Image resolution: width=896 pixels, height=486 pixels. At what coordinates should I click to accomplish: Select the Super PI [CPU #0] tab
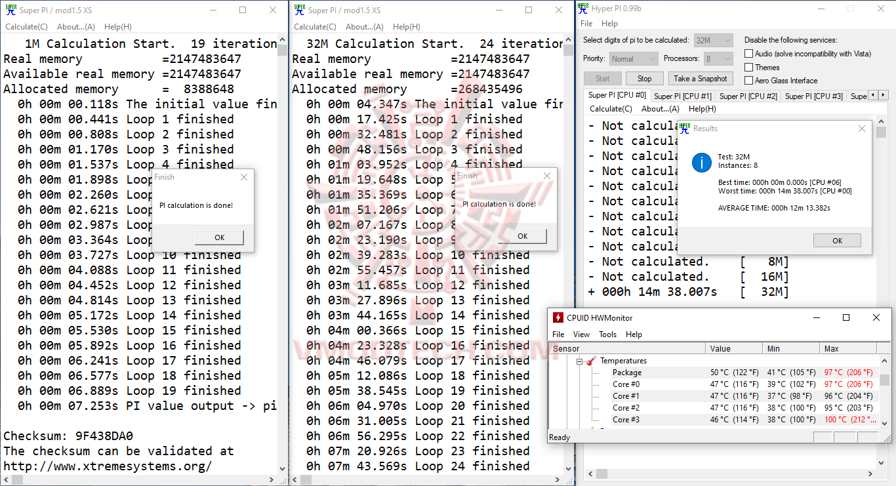point(617,96)
